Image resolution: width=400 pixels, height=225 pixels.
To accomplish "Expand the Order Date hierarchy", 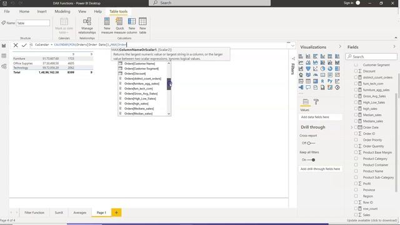I will point(351,127).
